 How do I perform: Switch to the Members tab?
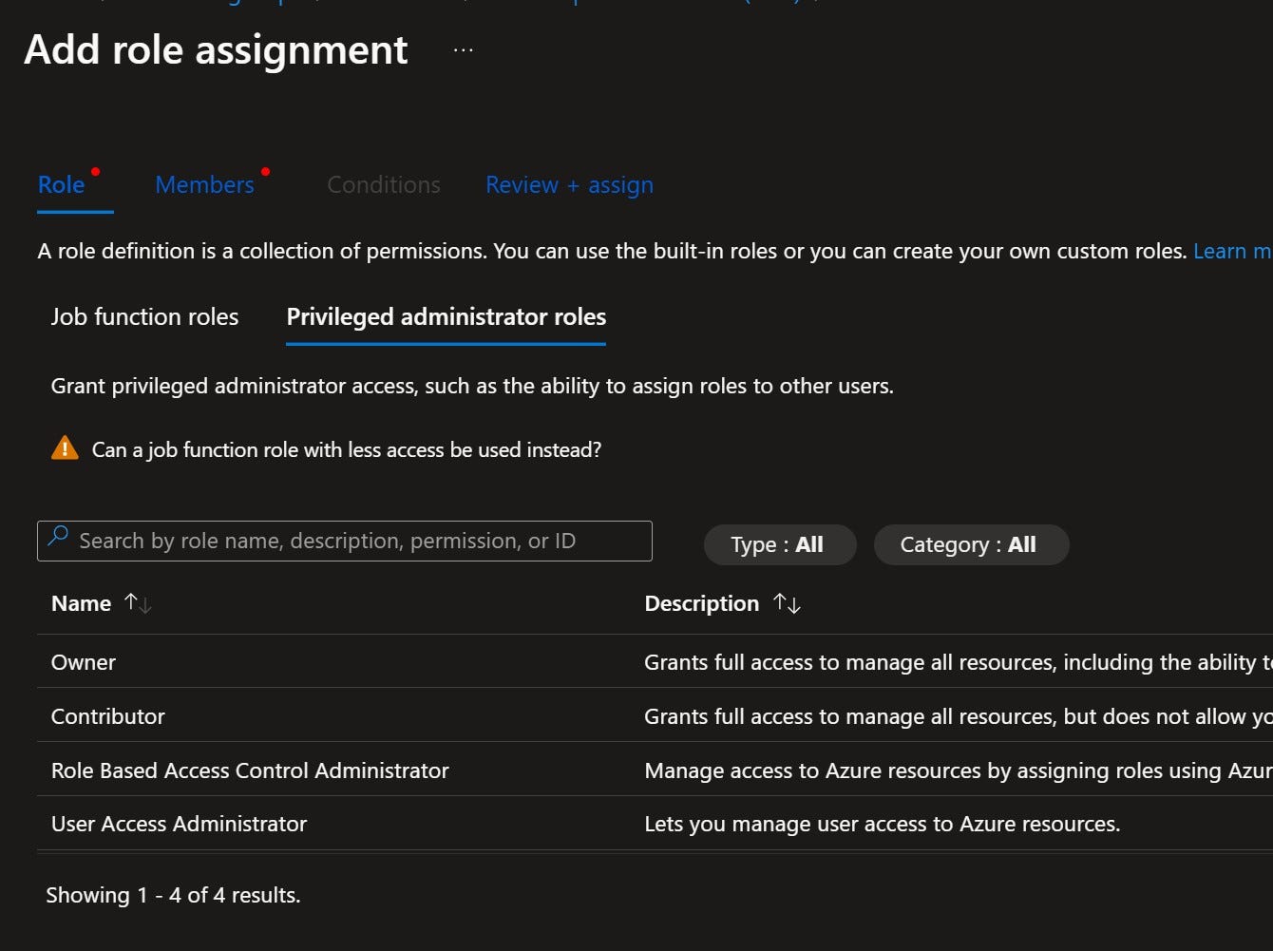coord(204,184)
